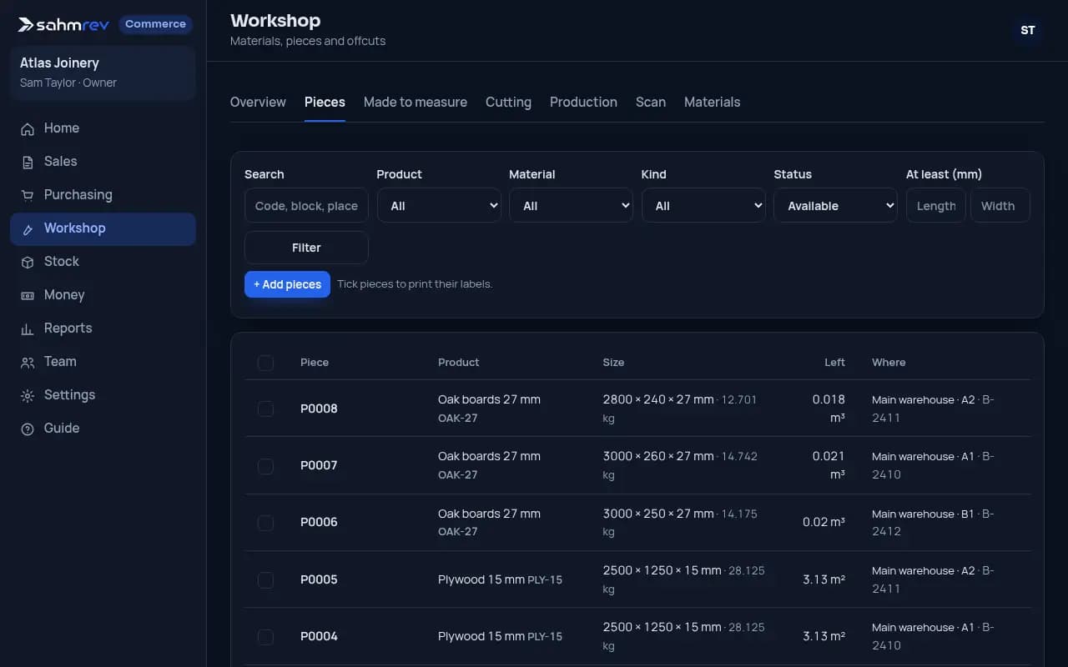Screen dimensions: 1068x667
Task: Click the Sales document icon
Action: [x=28, y=162]
